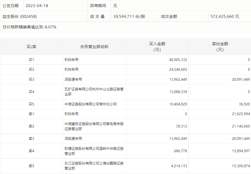Click 中信证券股份有限公司常州分公司 name
The image size is (251, 174).
91,104
